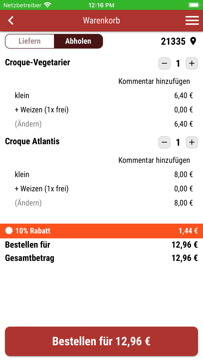Viewport: 203px width, 361px height.
Task: Open Ändern for the Croque Atlantis
Action: 28,203
